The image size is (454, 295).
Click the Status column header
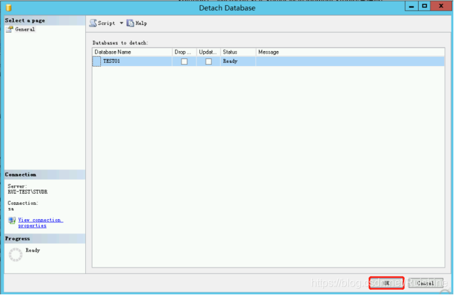tap(238, 51)
